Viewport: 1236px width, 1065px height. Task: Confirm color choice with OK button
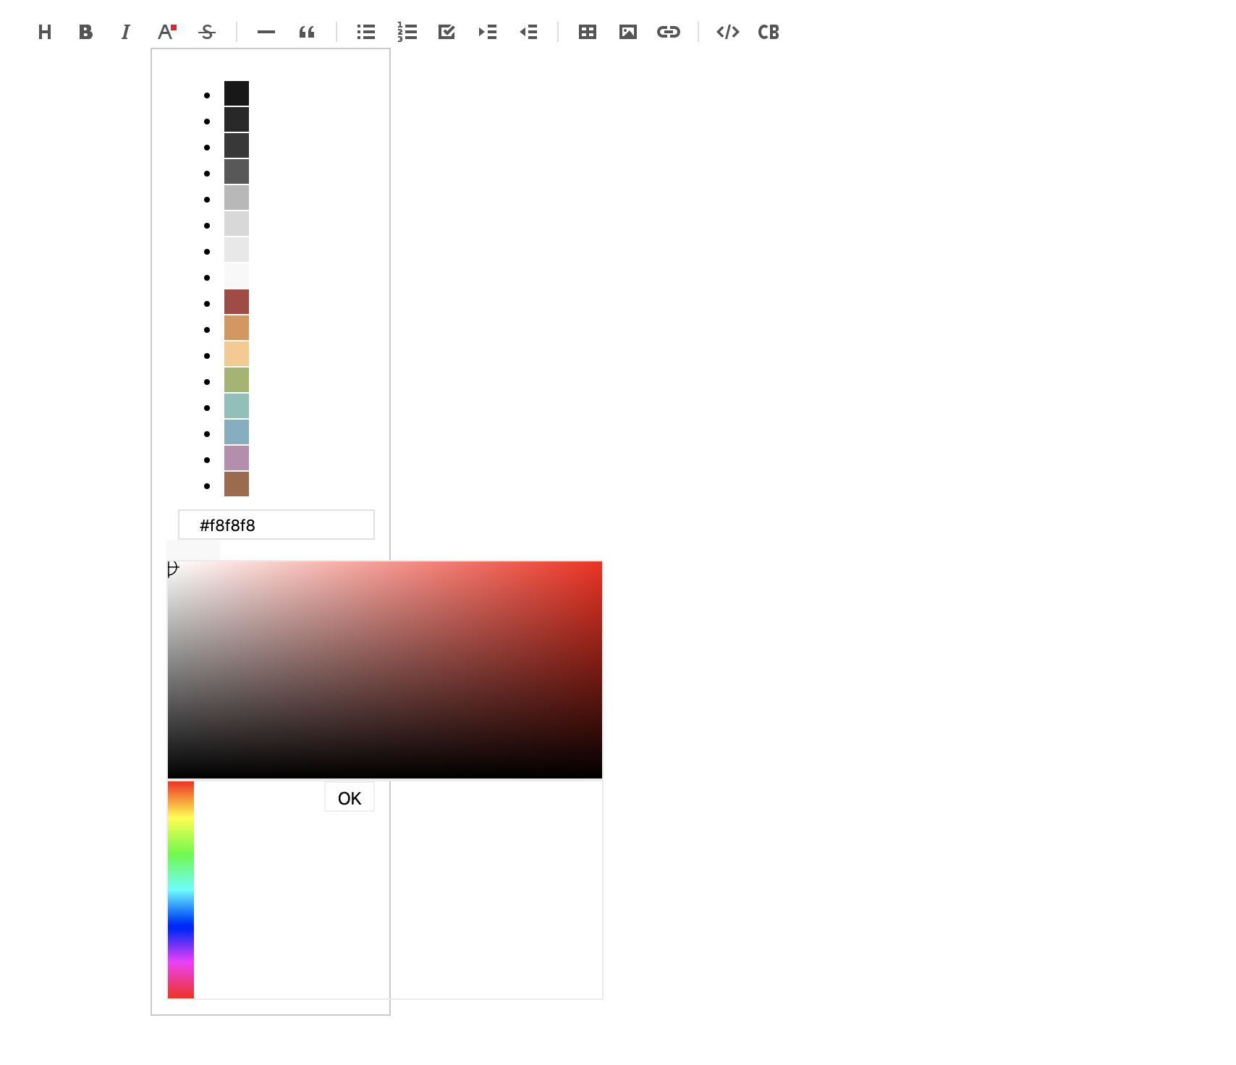[x=350, y=797]
